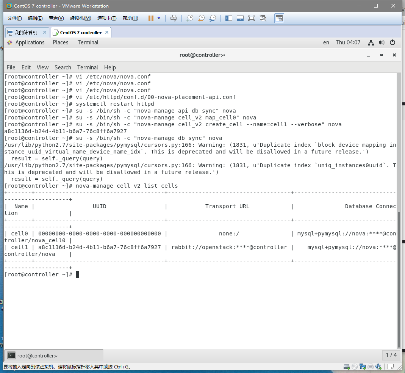Open the clock showing Thu 04:07
The width and height of the screenshot is (405, 373).
pyautogui.click(x=348, y=42)
